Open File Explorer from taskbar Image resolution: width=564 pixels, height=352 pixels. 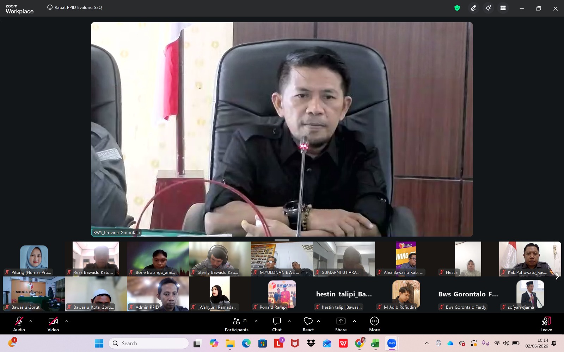(230, 343)
